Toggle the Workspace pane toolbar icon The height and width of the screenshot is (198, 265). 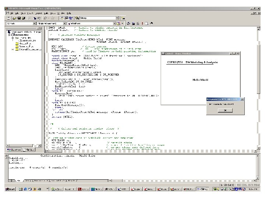(62, 18)
